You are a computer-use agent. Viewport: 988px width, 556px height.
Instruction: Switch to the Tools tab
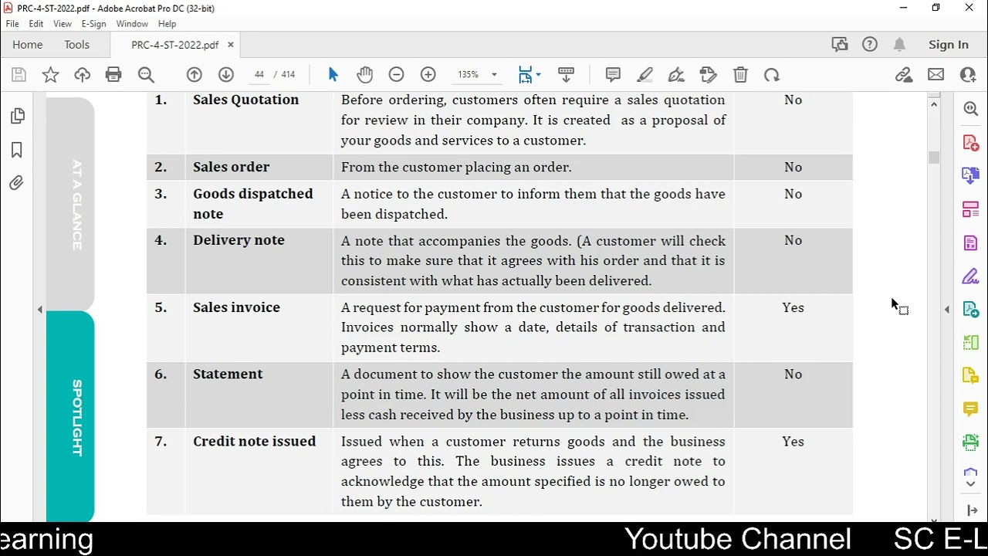77,45
